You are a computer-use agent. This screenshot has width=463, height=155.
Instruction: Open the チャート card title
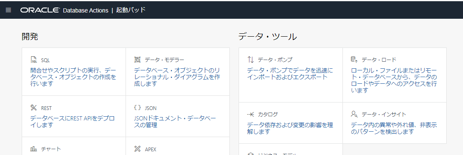(51, 149)
